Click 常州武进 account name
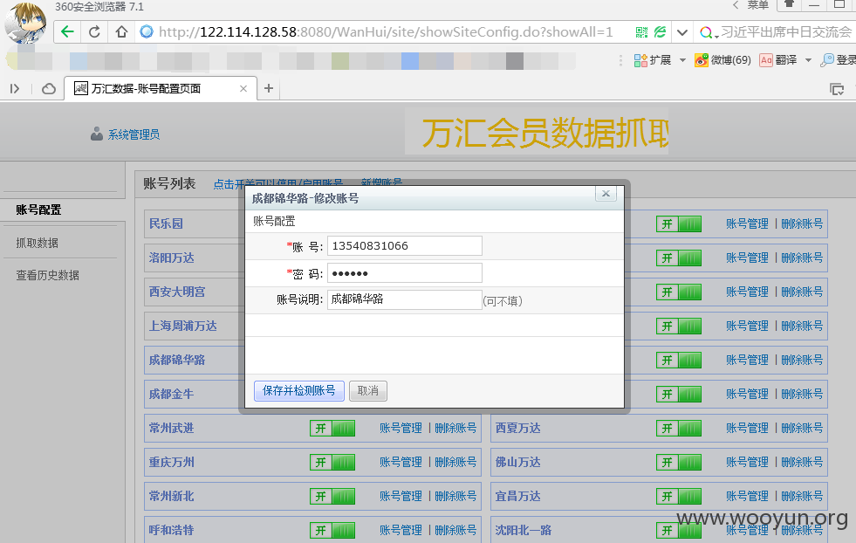The width and height of the screenshot is (856, 543). click(x=171, y=429)
